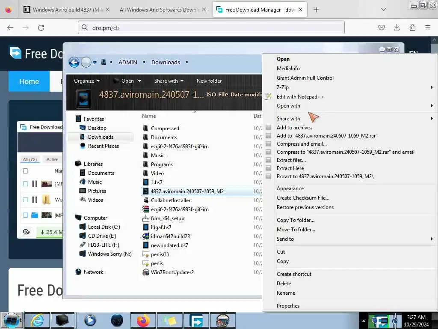
Task: Click the All (72) filter tab
Action: 30,159
